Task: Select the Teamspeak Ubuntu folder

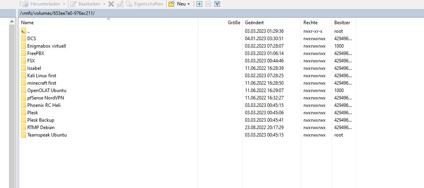Action: [x=47, y=135]
